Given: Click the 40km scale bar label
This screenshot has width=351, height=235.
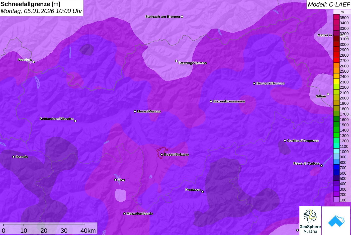Looking at the screenshot, I should point(88,230).
